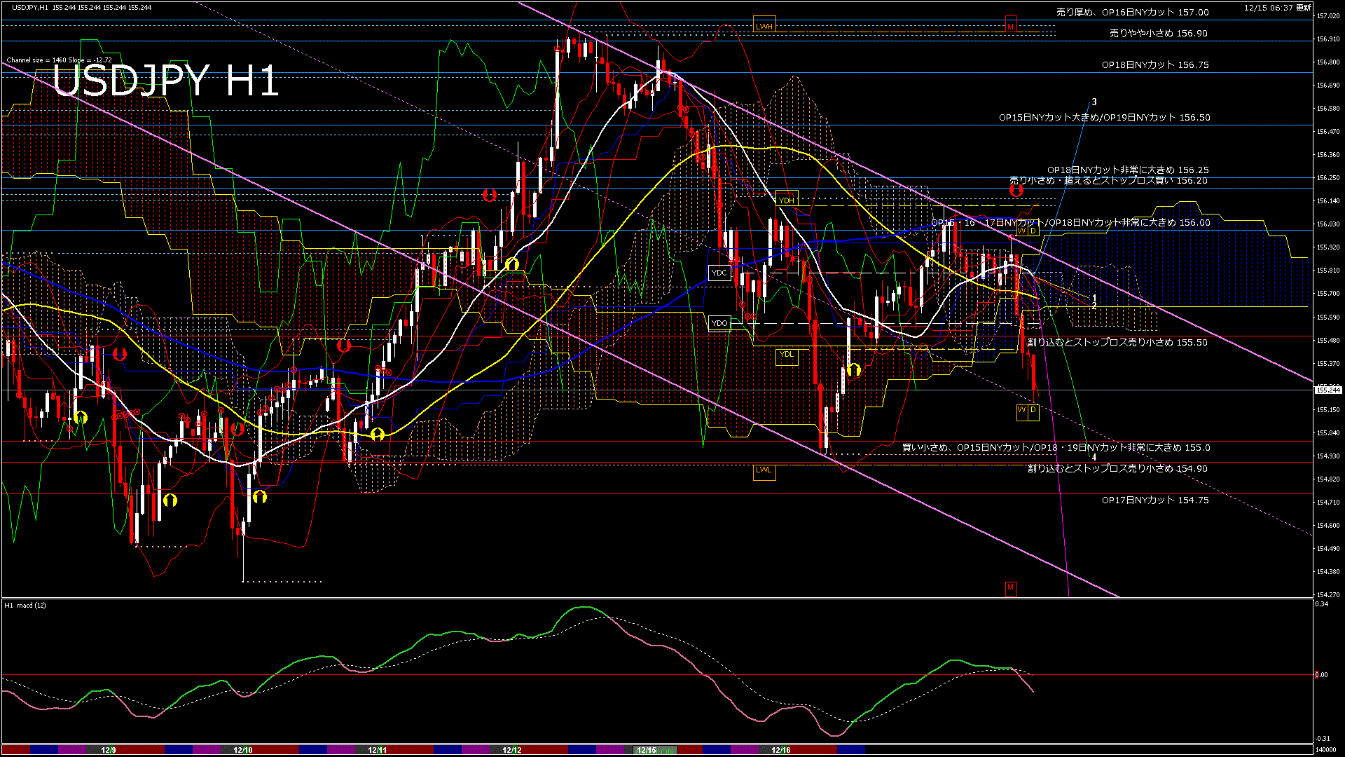The width and height of the screenshot is (1345, 757).
Task: Click the YDC daily close marker label
Action: [x=720, y=273]
